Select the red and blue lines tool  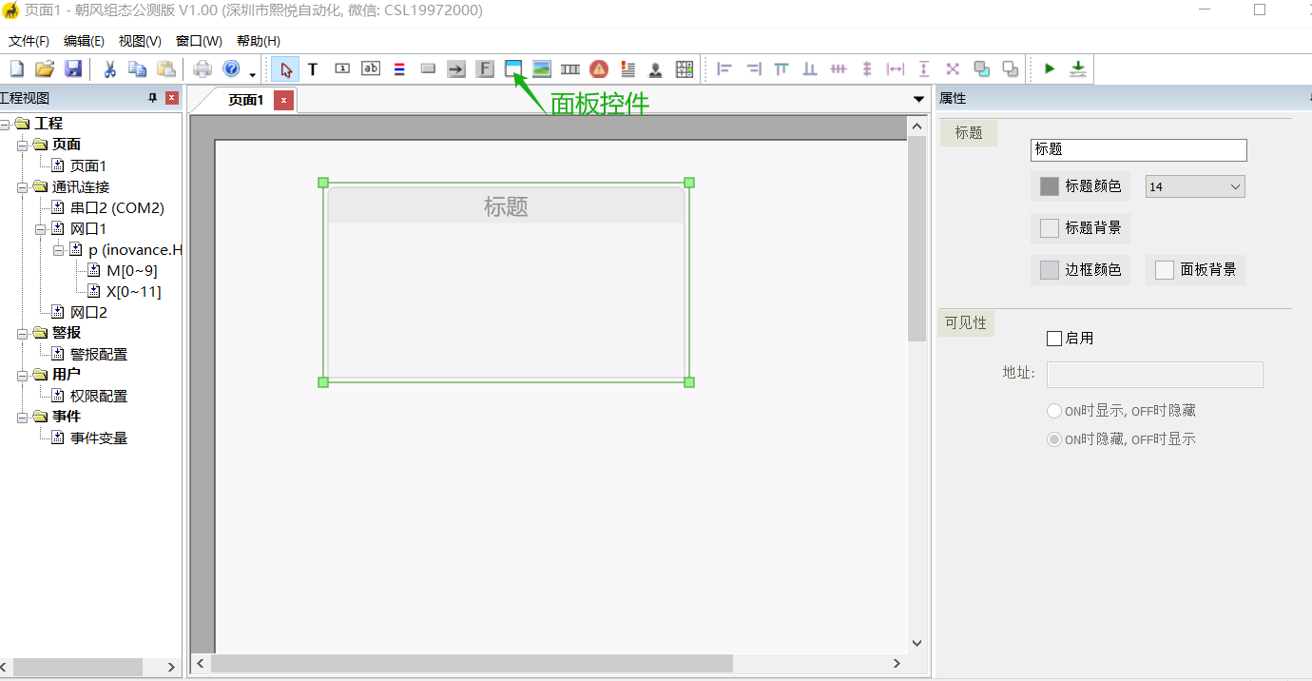point(399,68)
